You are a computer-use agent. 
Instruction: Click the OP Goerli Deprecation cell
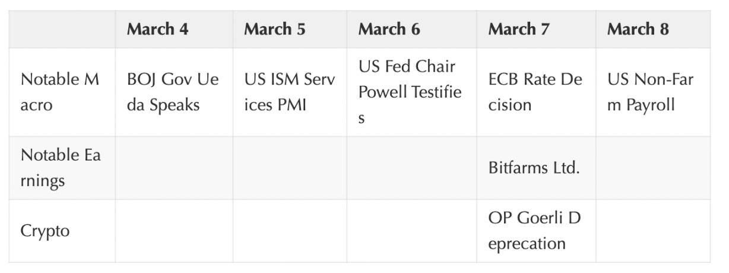pos(534,230)
